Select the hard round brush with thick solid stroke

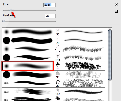pyautogui.click(x=28, y=41)
